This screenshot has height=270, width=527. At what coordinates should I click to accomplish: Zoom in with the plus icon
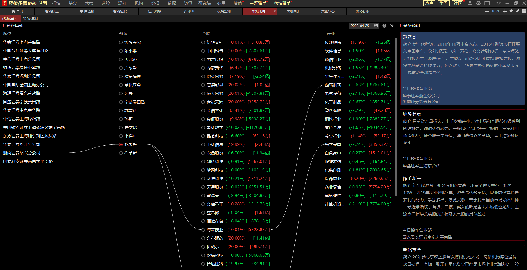505,11
